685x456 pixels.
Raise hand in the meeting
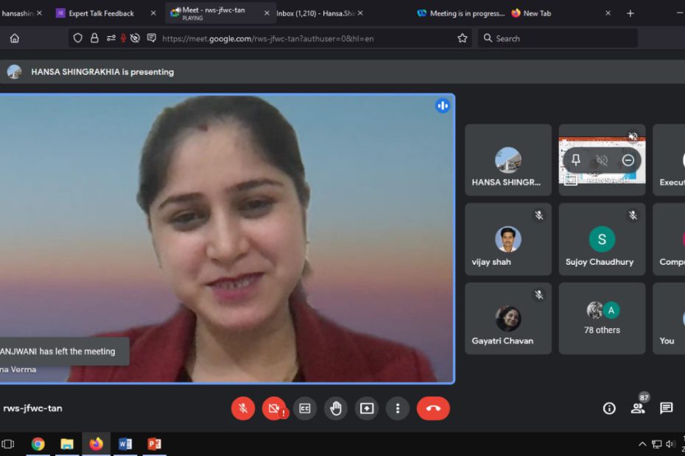[x=336, y=408]
